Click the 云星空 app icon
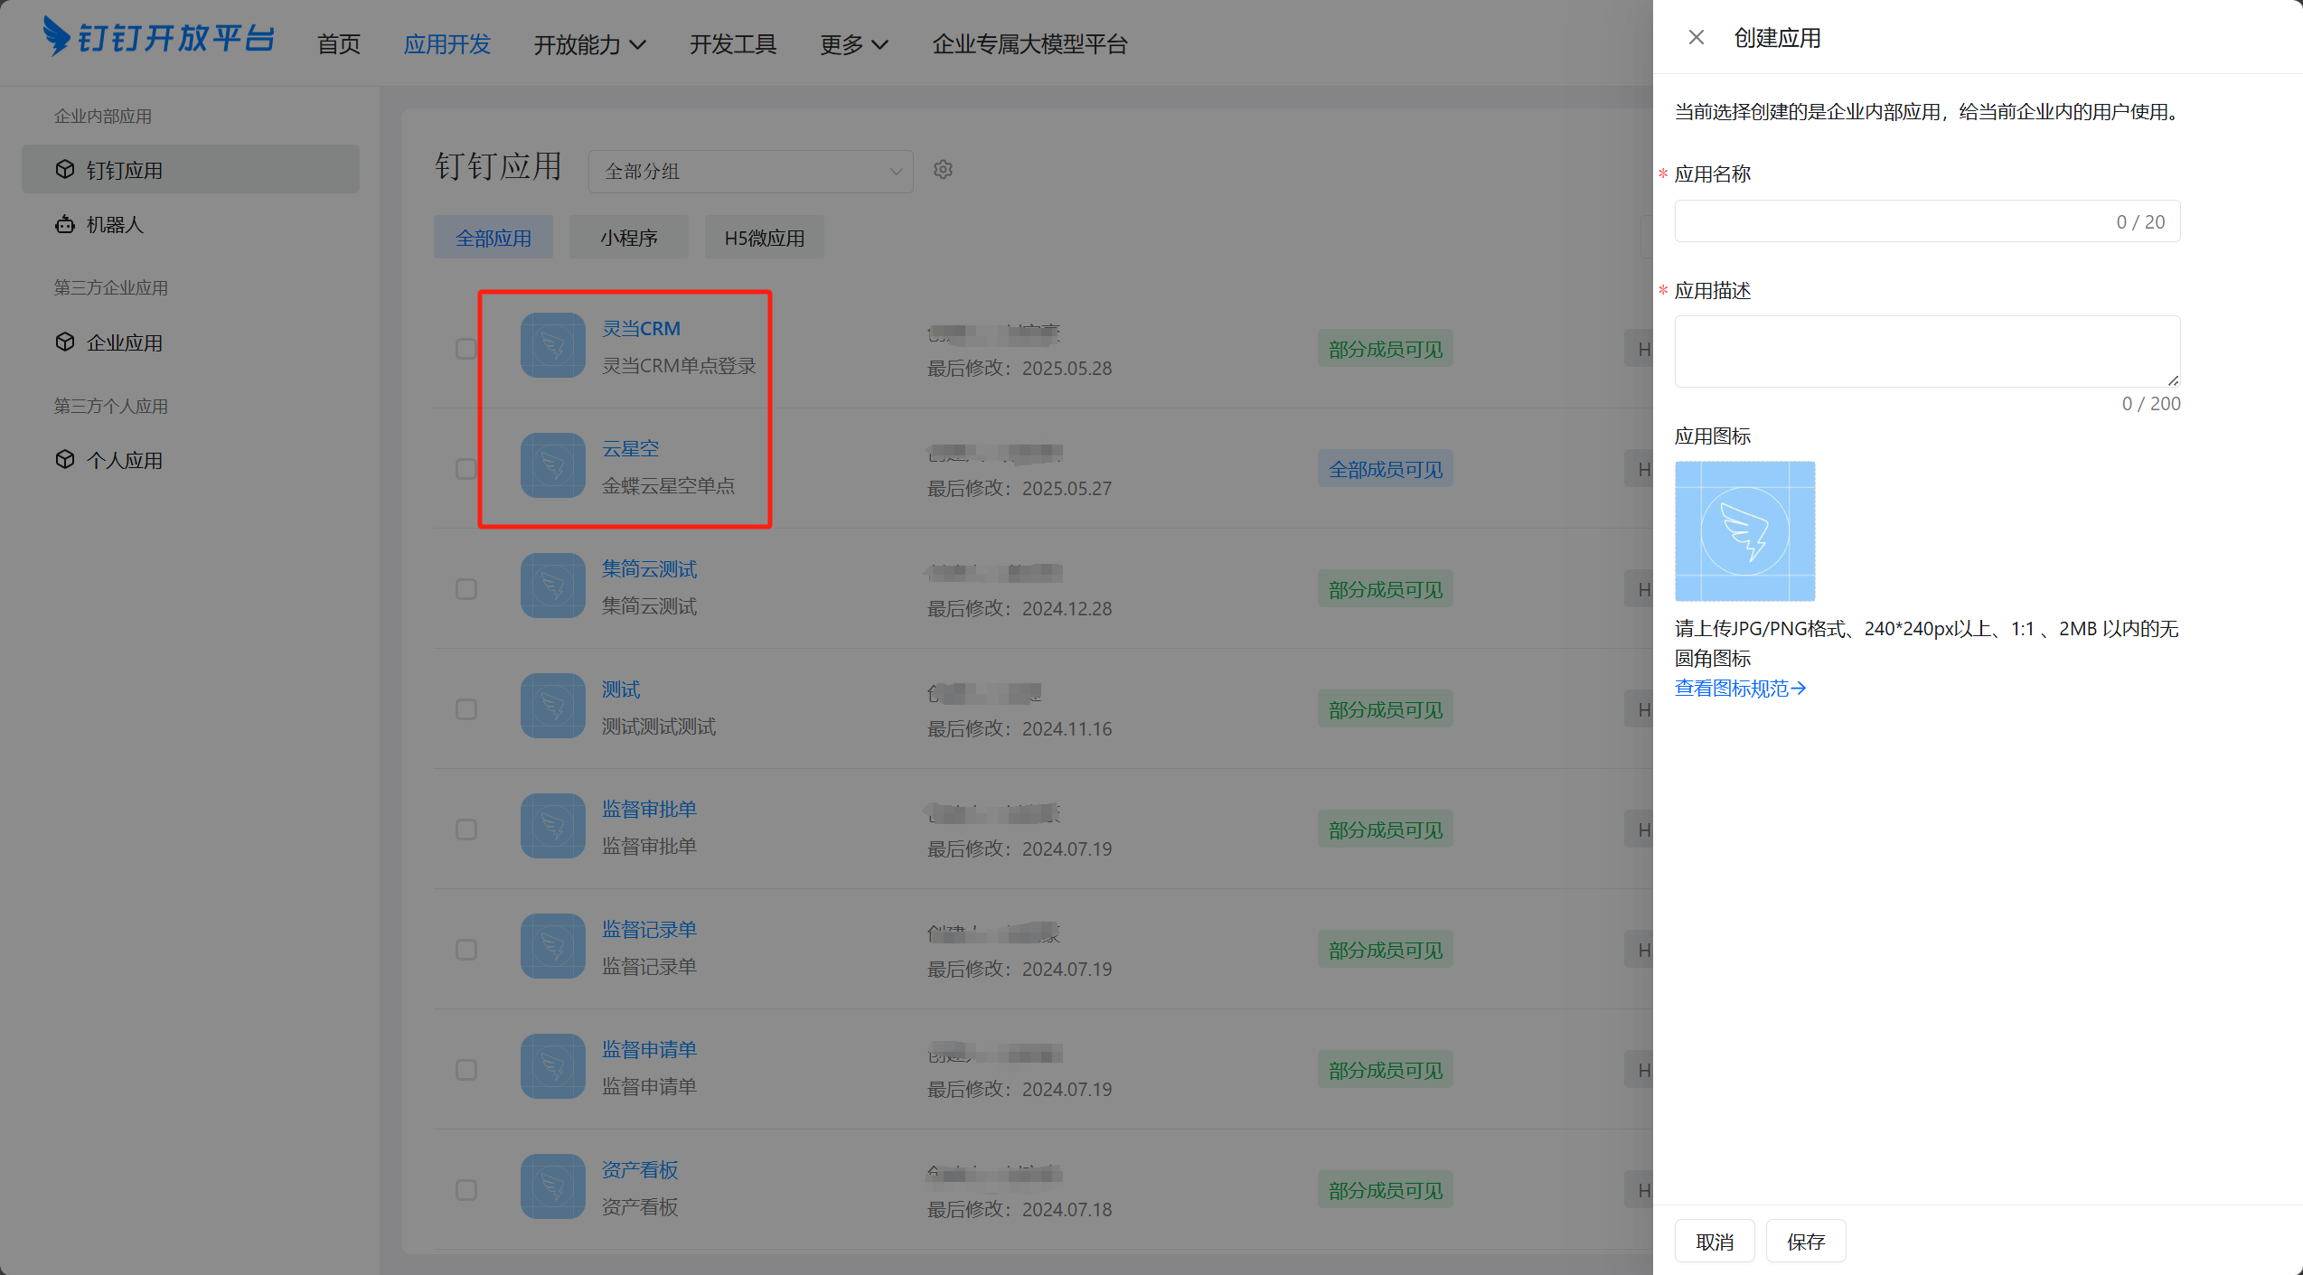 pos(552,465)
